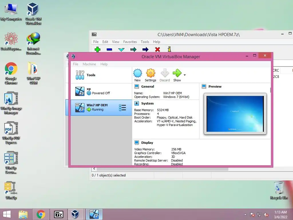
Task: Click the General section monitor icon
Action: tap(137, 87)
